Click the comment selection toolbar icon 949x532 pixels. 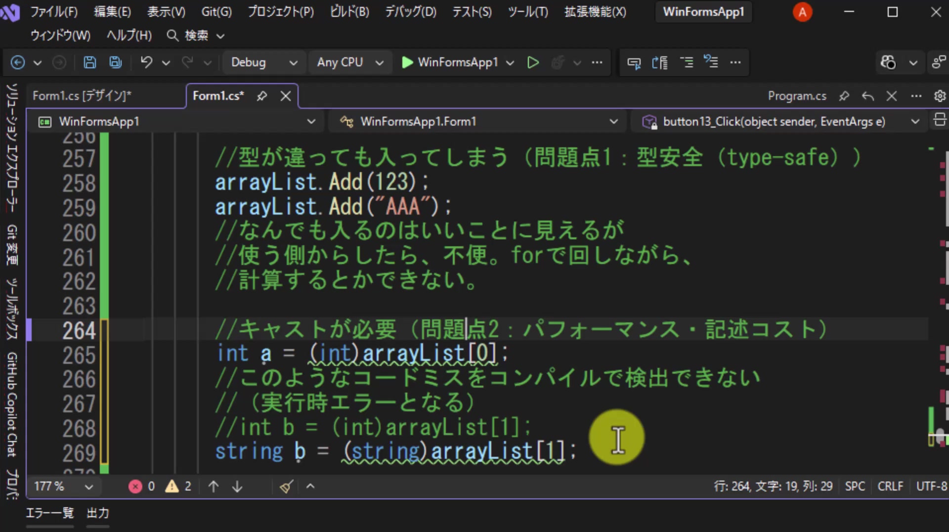tap(687, 62)
